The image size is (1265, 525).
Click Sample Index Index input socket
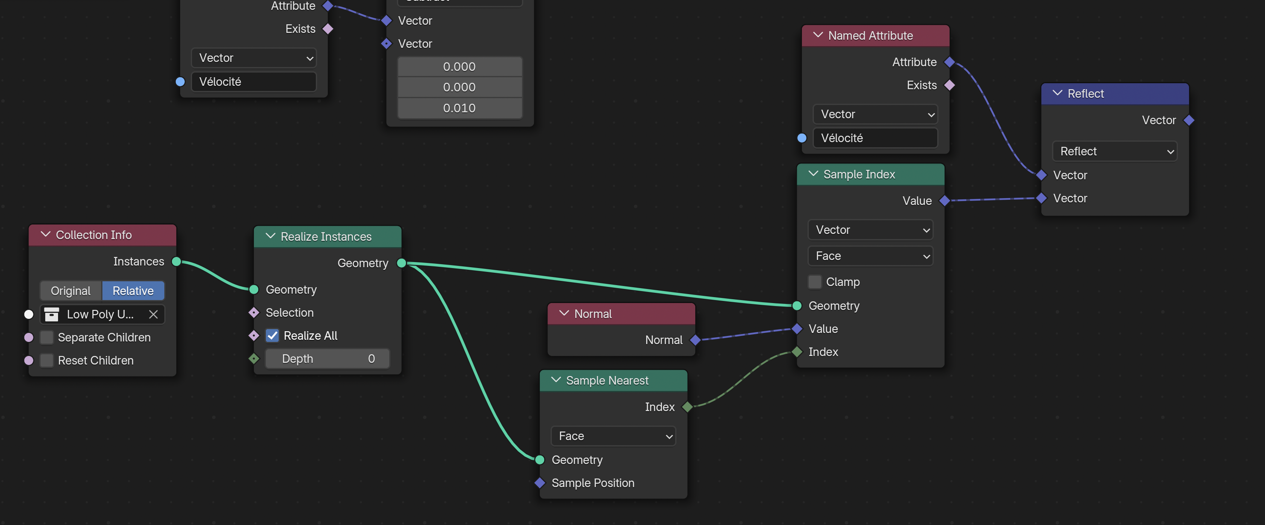(797, 352)
